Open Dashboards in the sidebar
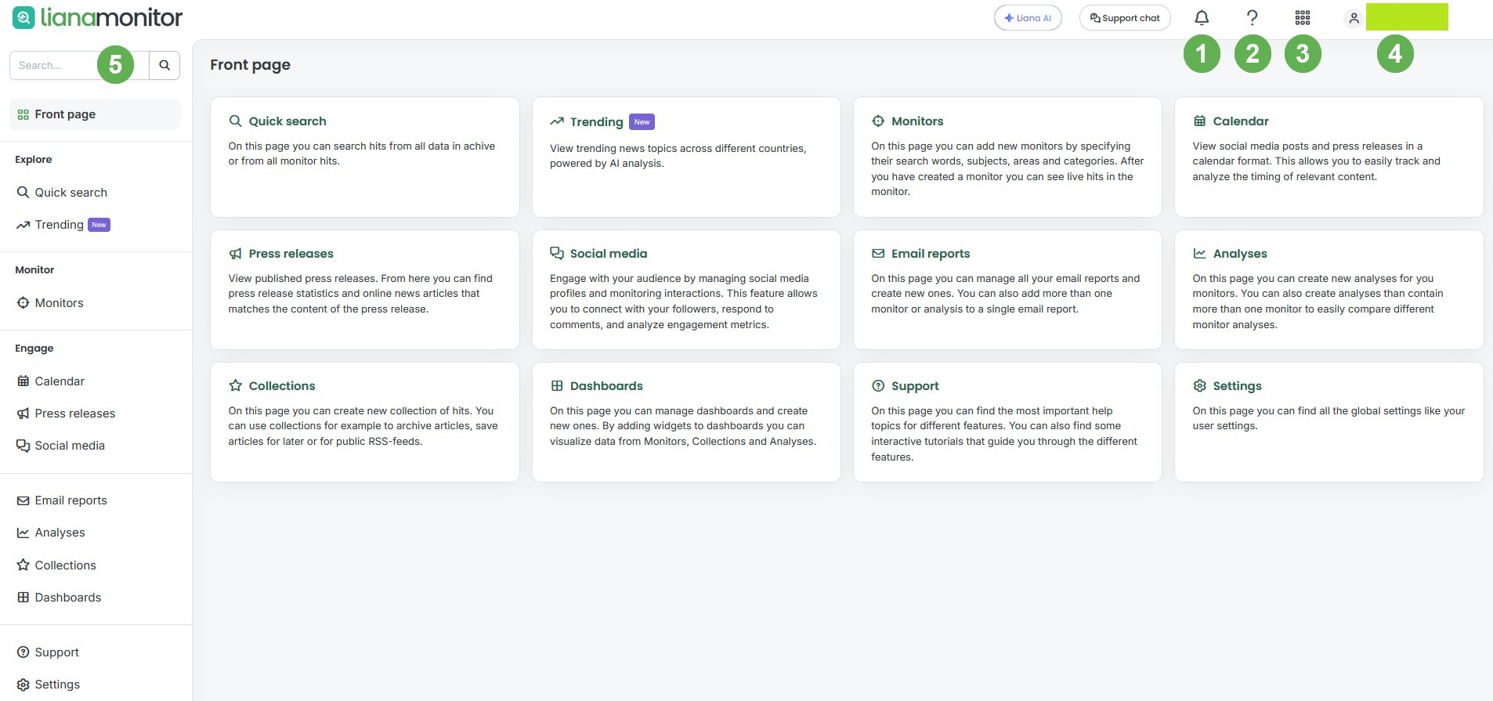The height and width of the screenshot is (701, 1493). click(60, 598)
